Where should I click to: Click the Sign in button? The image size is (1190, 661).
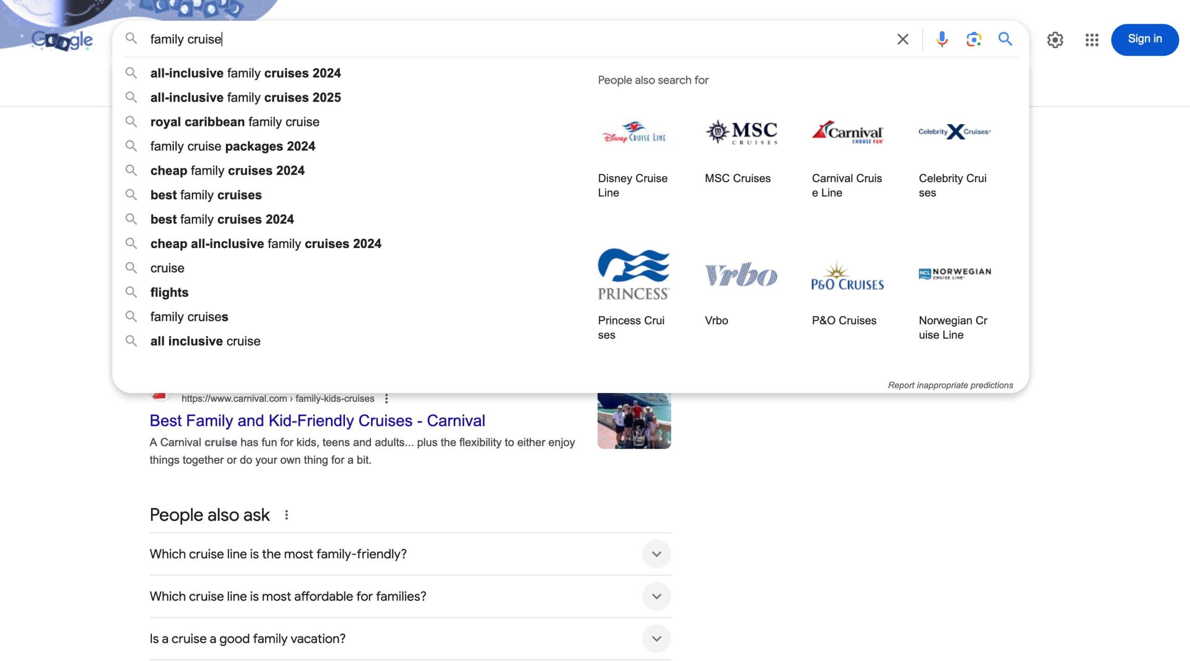[x=1144, y=39]
